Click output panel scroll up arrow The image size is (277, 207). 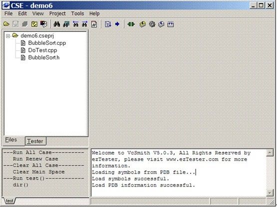coord(270,153)
